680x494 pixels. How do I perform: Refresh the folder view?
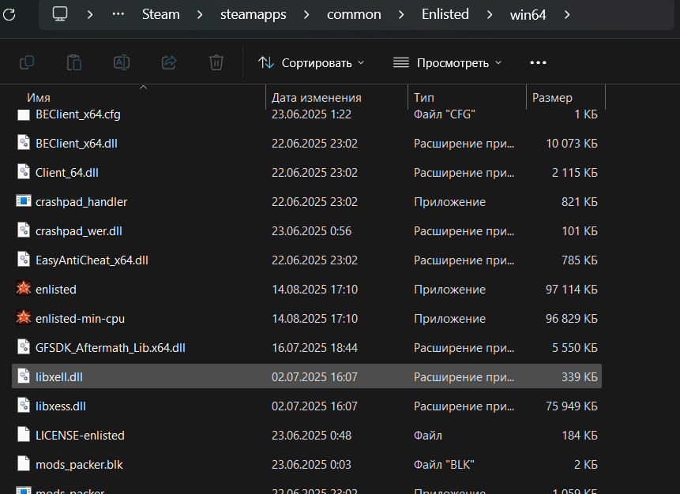coord(9,15)
